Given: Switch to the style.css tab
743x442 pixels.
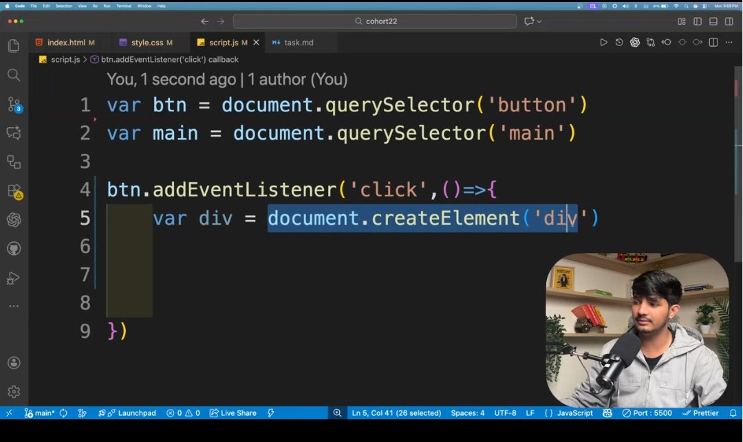Looking at the screenshot, I should point(147,43).
